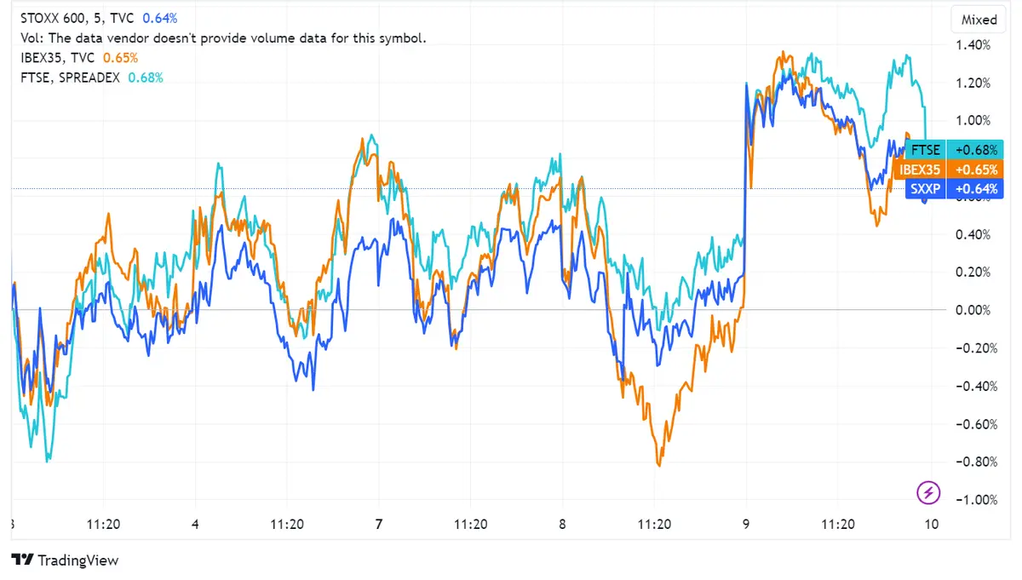Image resolution: width=1022 pixels, height=580 pixels.
Task: Click the orange 0.65% change value
Action: pos(118,58)
